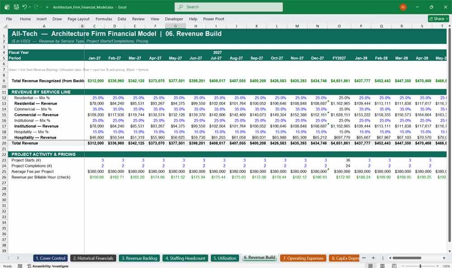Click the Redo arrow icon
The width and height of the screenshot is (452, 268).
36,7
